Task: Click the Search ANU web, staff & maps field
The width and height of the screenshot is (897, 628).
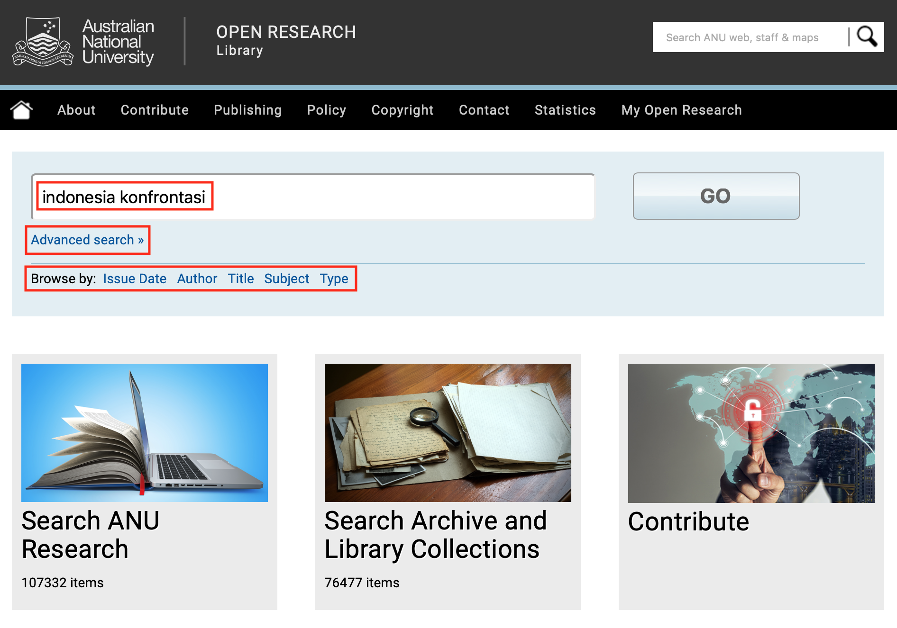Action: click(750, 37)
